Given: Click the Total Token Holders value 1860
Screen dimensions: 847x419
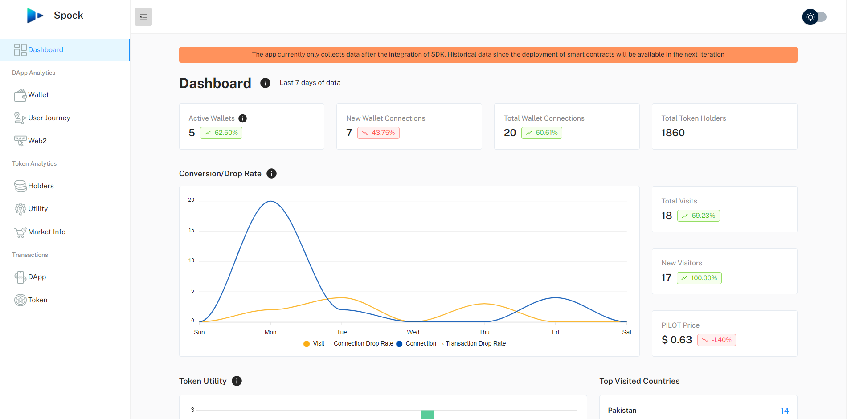Looking at the screenshot, I should (673, 133).
